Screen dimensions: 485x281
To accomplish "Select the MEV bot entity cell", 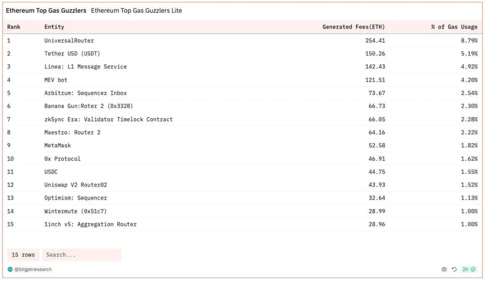I will (x=56, y=80).
